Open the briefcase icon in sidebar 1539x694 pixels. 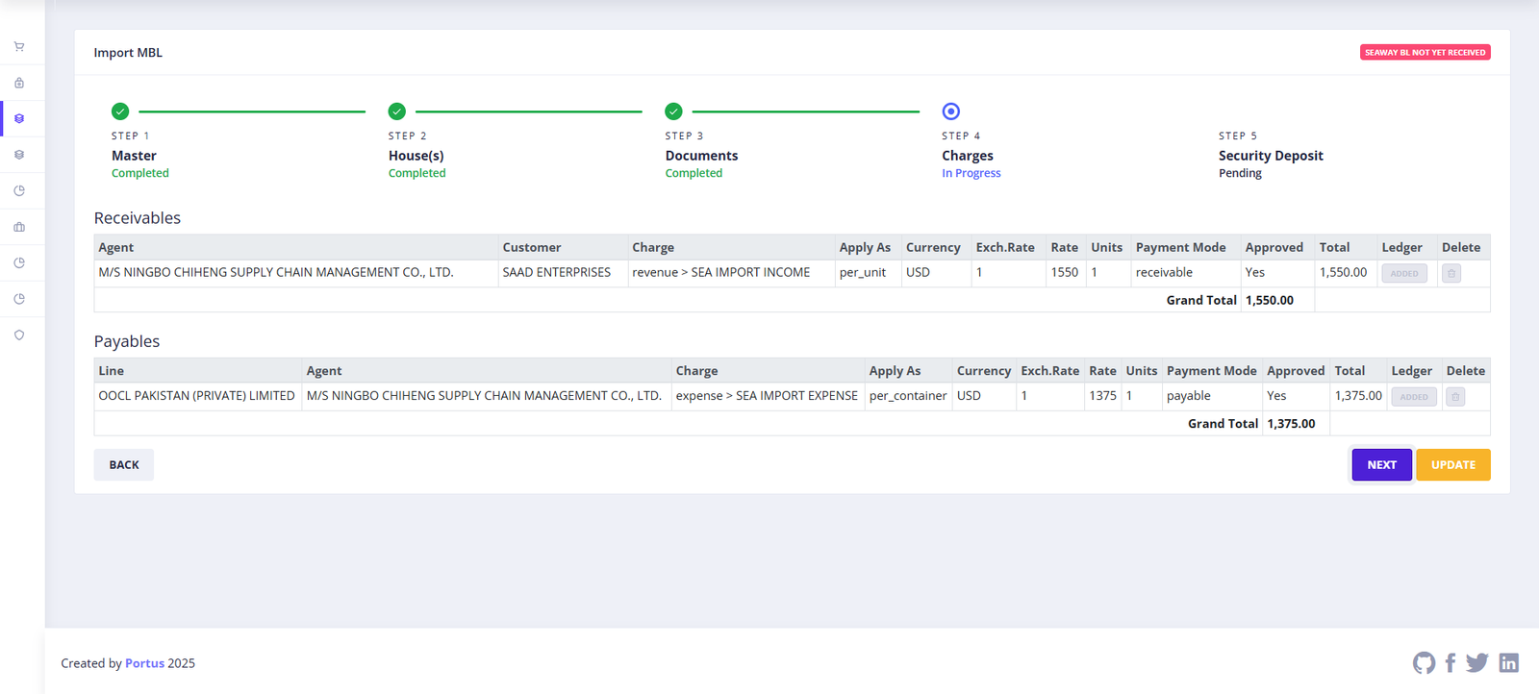coord(19,227)
